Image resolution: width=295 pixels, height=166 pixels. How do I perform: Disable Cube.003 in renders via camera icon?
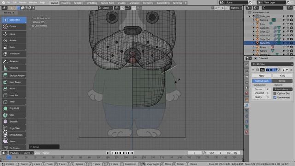(291, 36)
